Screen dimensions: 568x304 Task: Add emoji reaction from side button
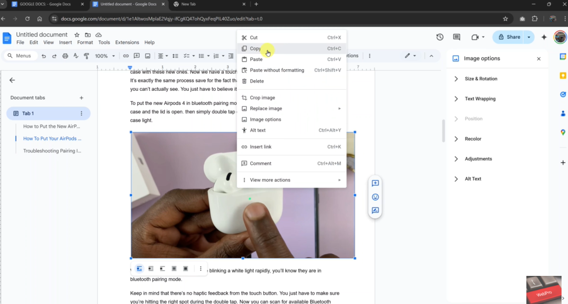click(375, 197)
